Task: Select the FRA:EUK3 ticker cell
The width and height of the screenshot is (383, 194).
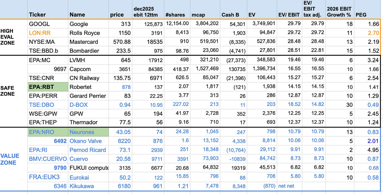Action: click(48, 177)
